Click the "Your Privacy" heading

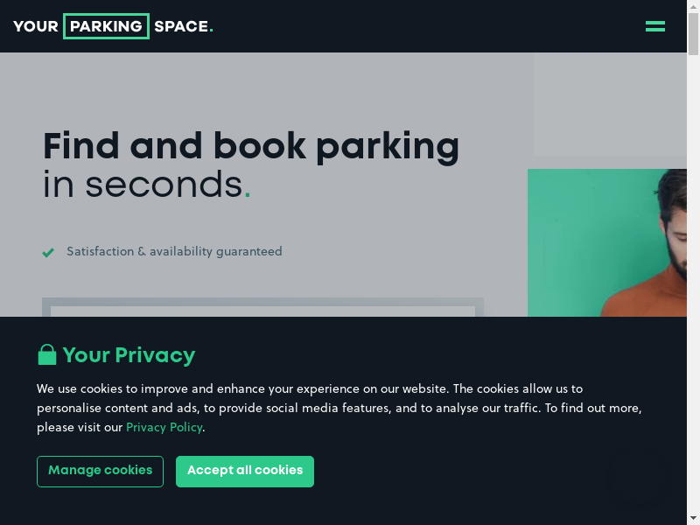point(129,355)
